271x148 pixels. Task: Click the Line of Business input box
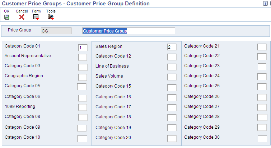pos(172,67)
